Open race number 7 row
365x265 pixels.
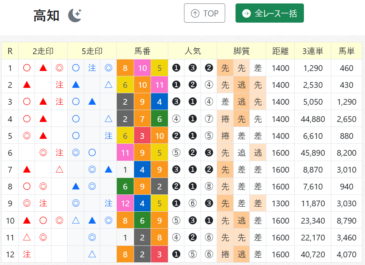click(182, 170)
